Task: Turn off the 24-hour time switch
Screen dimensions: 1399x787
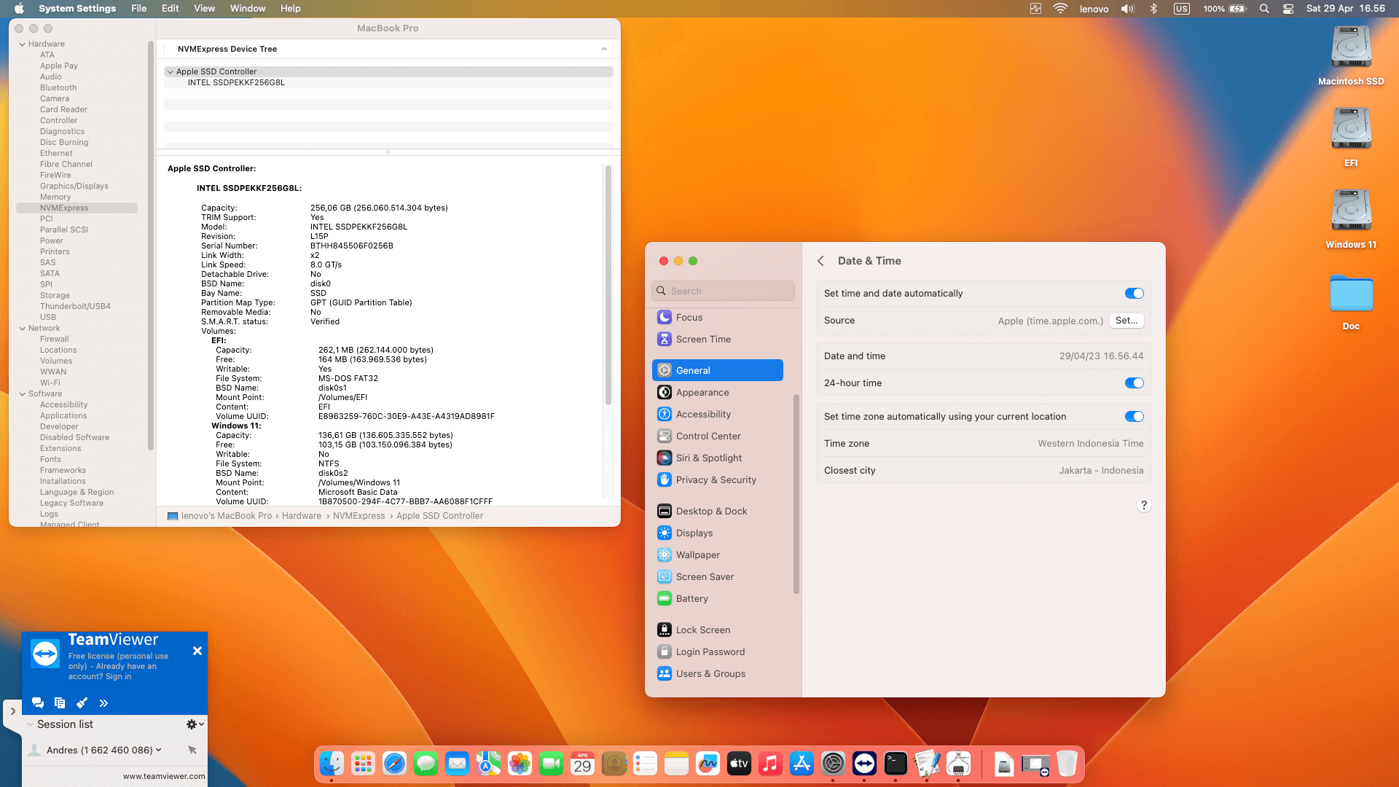Action: click(x=1134, y=383)
